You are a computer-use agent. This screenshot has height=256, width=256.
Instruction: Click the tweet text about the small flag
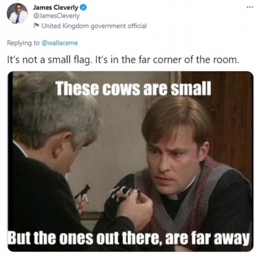click(123, 60)
